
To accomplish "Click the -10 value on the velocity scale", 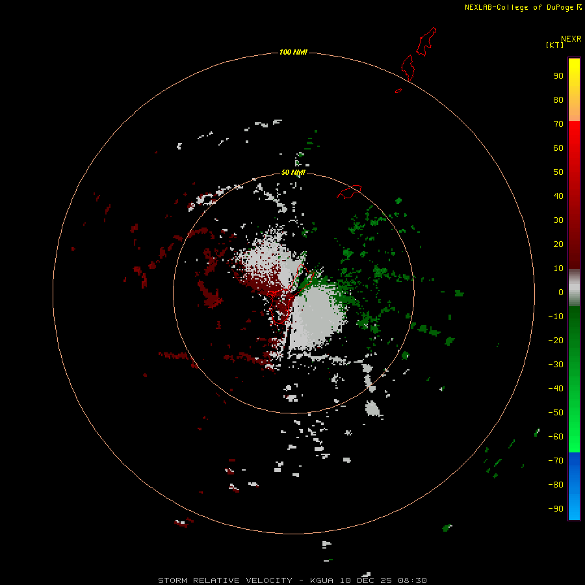I will (556, 317).
